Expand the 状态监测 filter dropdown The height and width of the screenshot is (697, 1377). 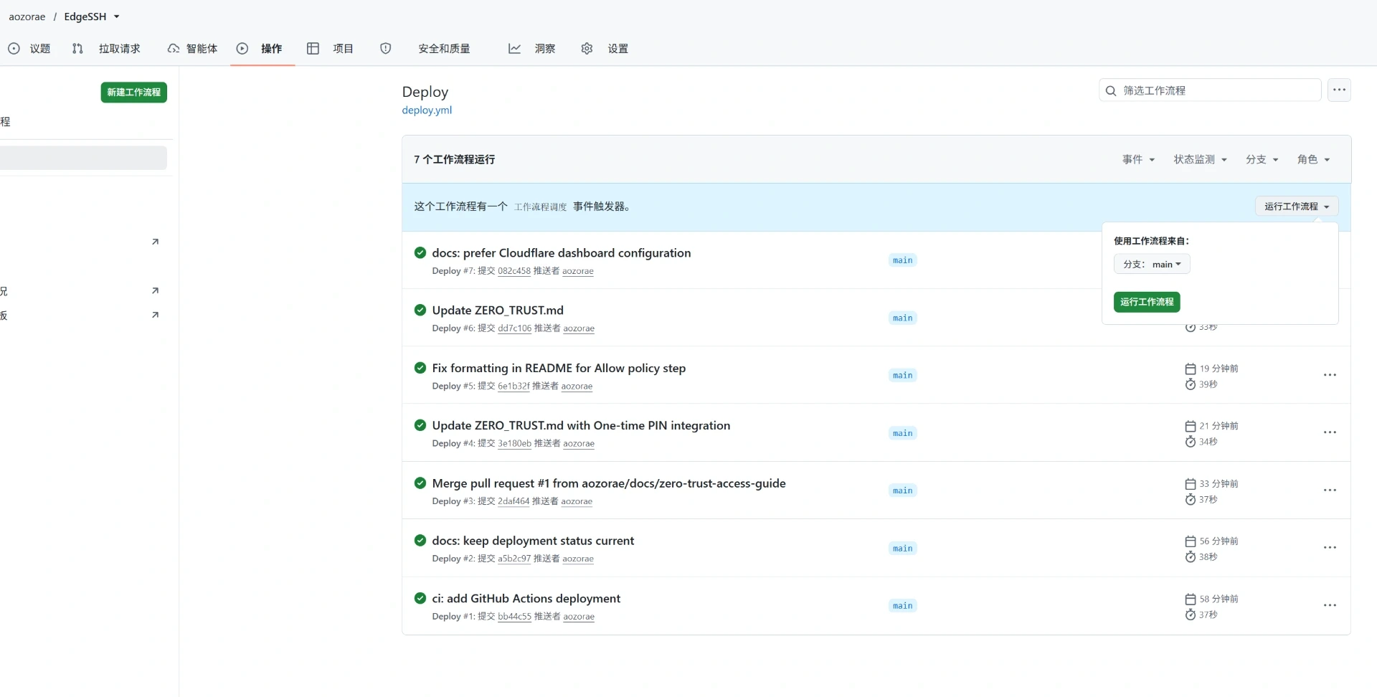1200,159
